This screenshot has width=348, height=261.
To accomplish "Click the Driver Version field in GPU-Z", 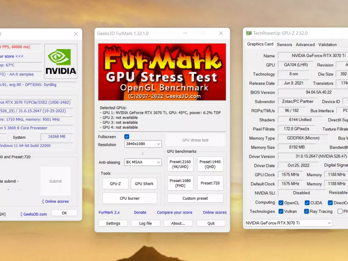I will pyautogui.click(x=313, y=156).
